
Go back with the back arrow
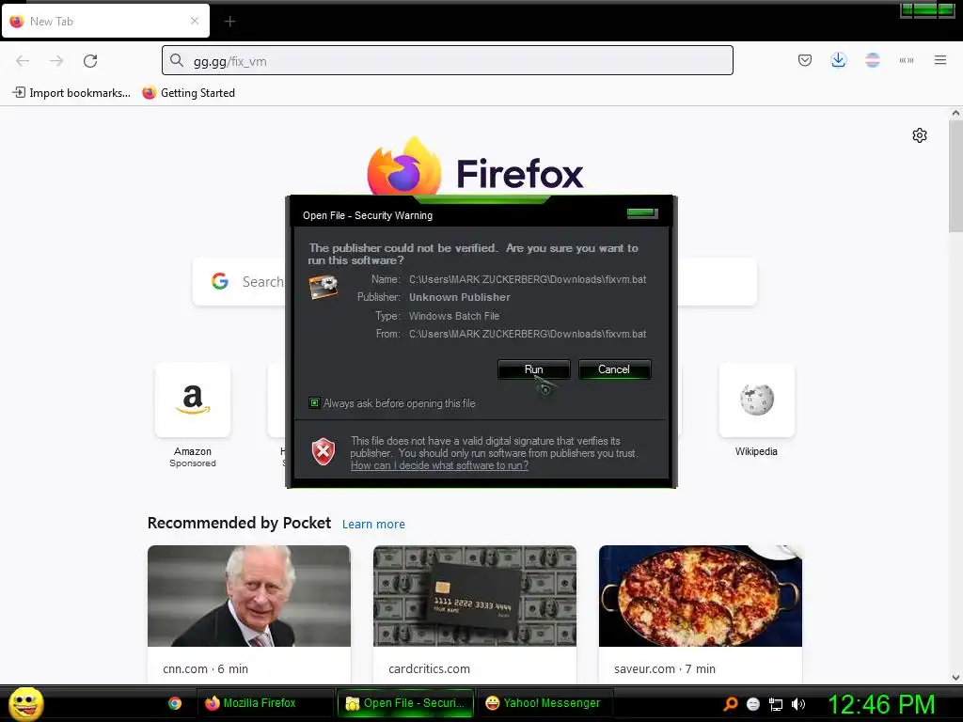[23, 61]
